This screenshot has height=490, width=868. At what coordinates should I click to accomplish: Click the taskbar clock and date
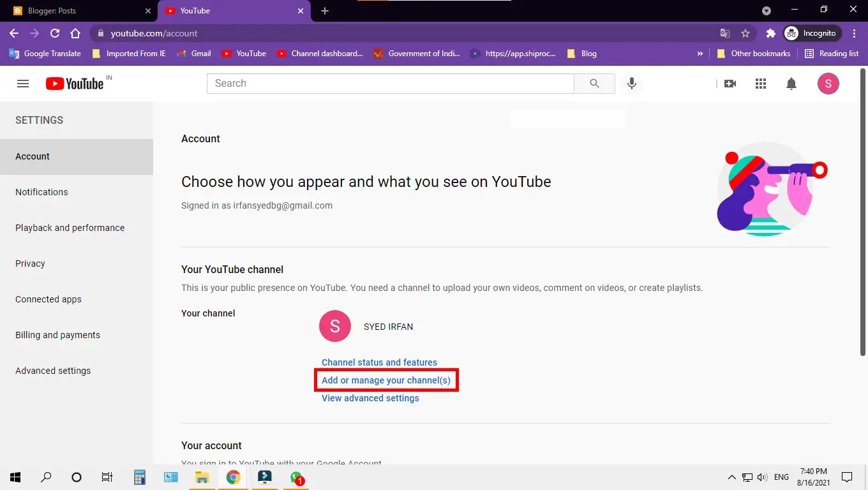[x=813, y=477]
